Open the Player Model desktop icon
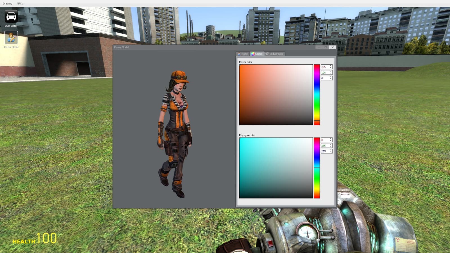This screenshot has width=450, height=253. point(11,40)
